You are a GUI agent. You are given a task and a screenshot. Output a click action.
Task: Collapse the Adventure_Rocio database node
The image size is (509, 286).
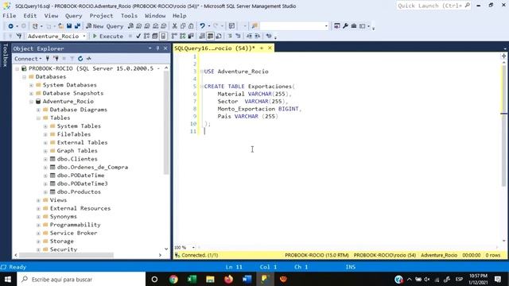[x=31, y=102]
